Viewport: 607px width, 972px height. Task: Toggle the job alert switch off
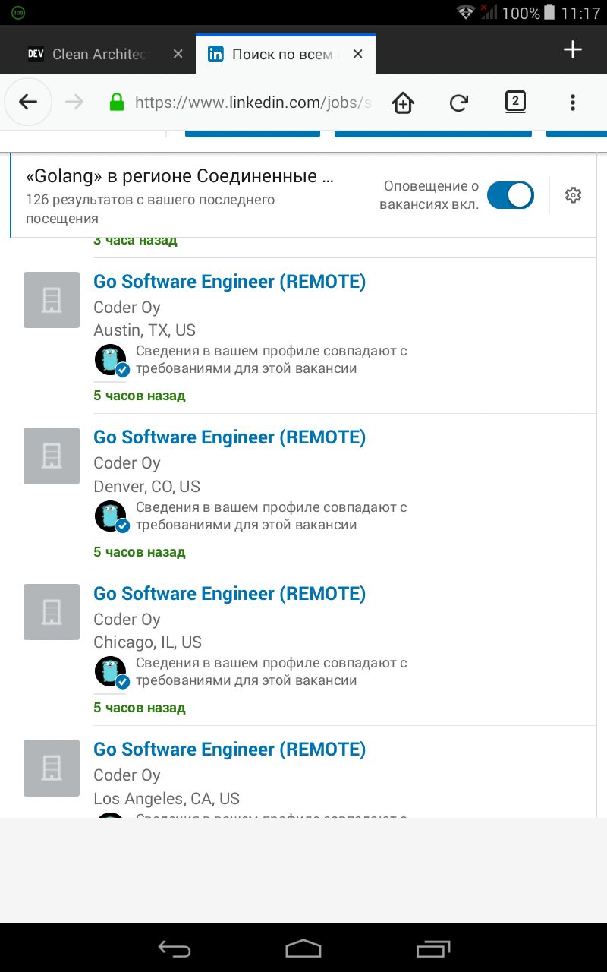(511, 195)
